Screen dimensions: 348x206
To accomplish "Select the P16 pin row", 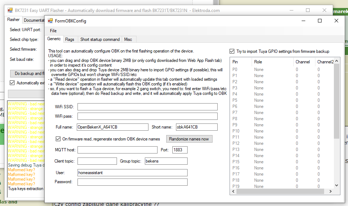I will coord(282,168).
